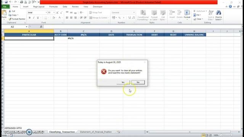Open Cell Styles gallery
This screenshot has height=137, width=244.
(x=163, y=15)
